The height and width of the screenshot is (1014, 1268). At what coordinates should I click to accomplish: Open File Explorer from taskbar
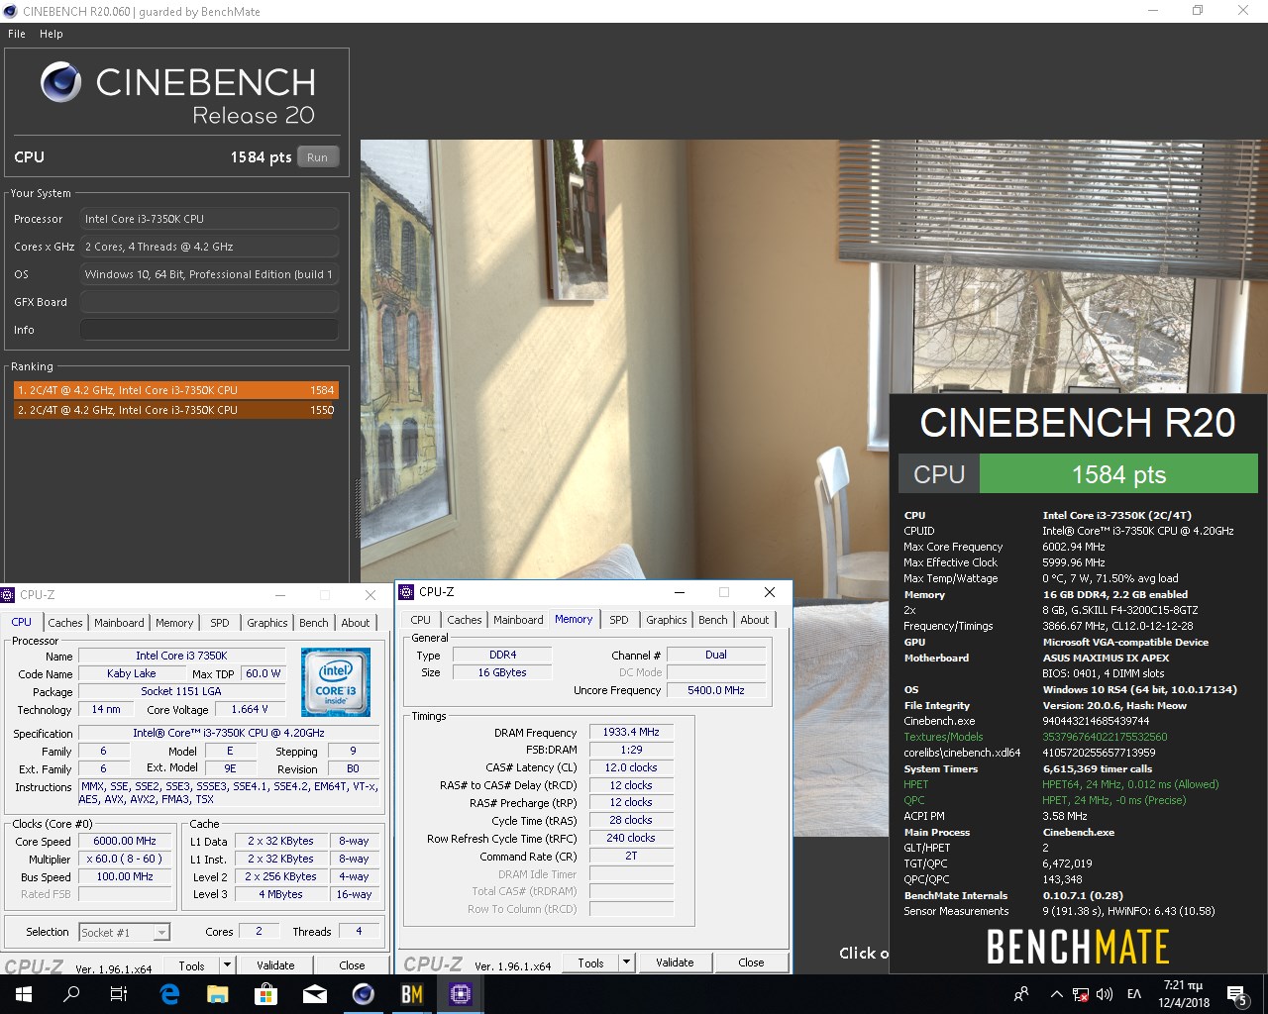click(x=218, y=994)
